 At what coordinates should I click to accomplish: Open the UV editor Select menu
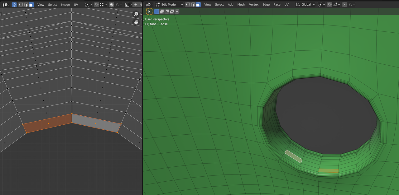pyautogui.click(x=52, y=5)
